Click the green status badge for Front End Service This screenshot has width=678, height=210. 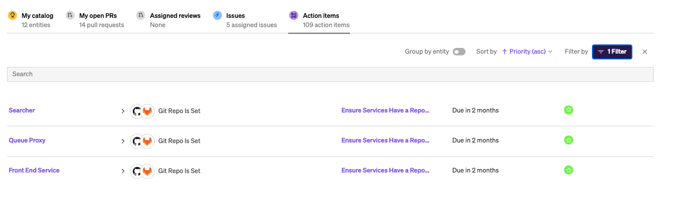pyautogui.click(x=569, y=170)
